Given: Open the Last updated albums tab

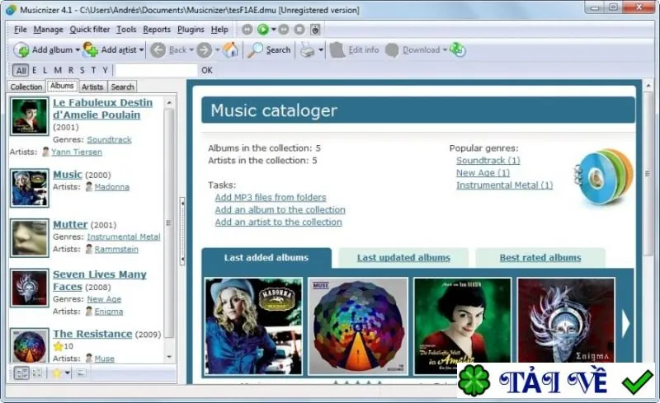Looking at the screenshot, I should (403, 257).
